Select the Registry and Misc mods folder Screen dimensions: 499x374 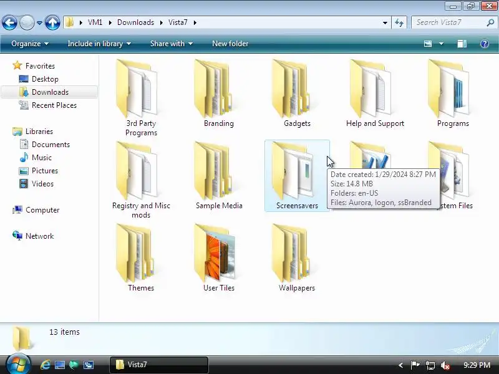click(x=141, y=180)
